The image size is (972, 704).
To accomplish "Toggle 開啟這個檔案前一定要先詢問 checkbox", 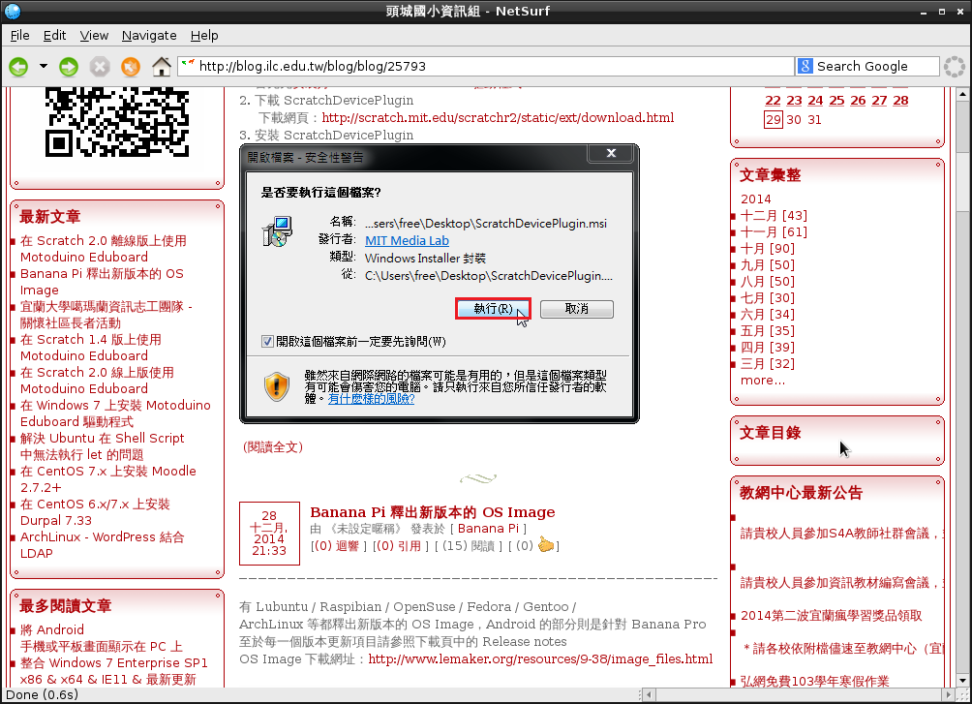I will click(x=268, y=341).
